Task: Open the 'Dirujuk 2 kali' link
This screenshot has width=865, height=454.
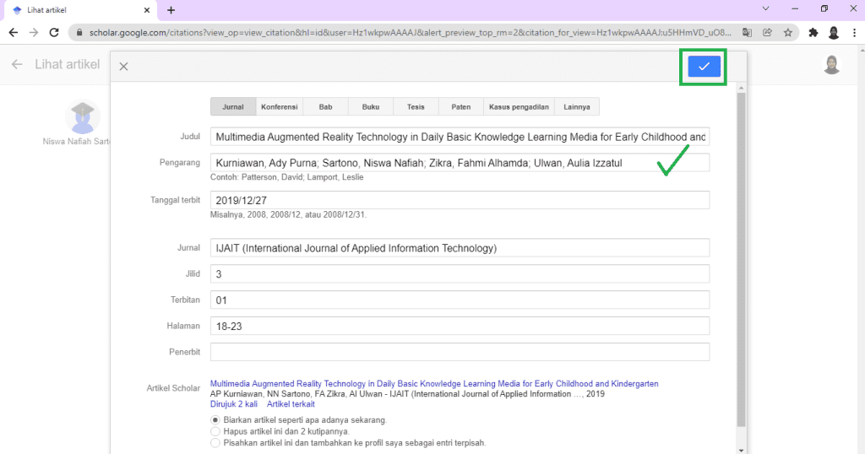Action: point(233,404)
